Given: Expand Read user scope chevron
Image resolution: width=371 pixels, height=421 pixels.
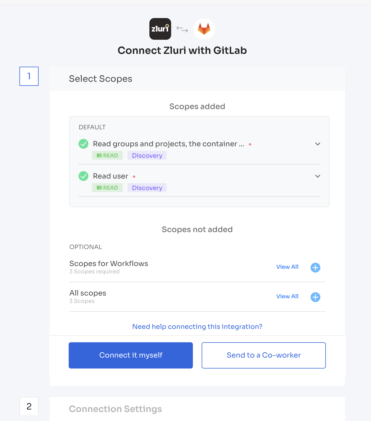Looking at the screenshot, I should tap(317, 176).
